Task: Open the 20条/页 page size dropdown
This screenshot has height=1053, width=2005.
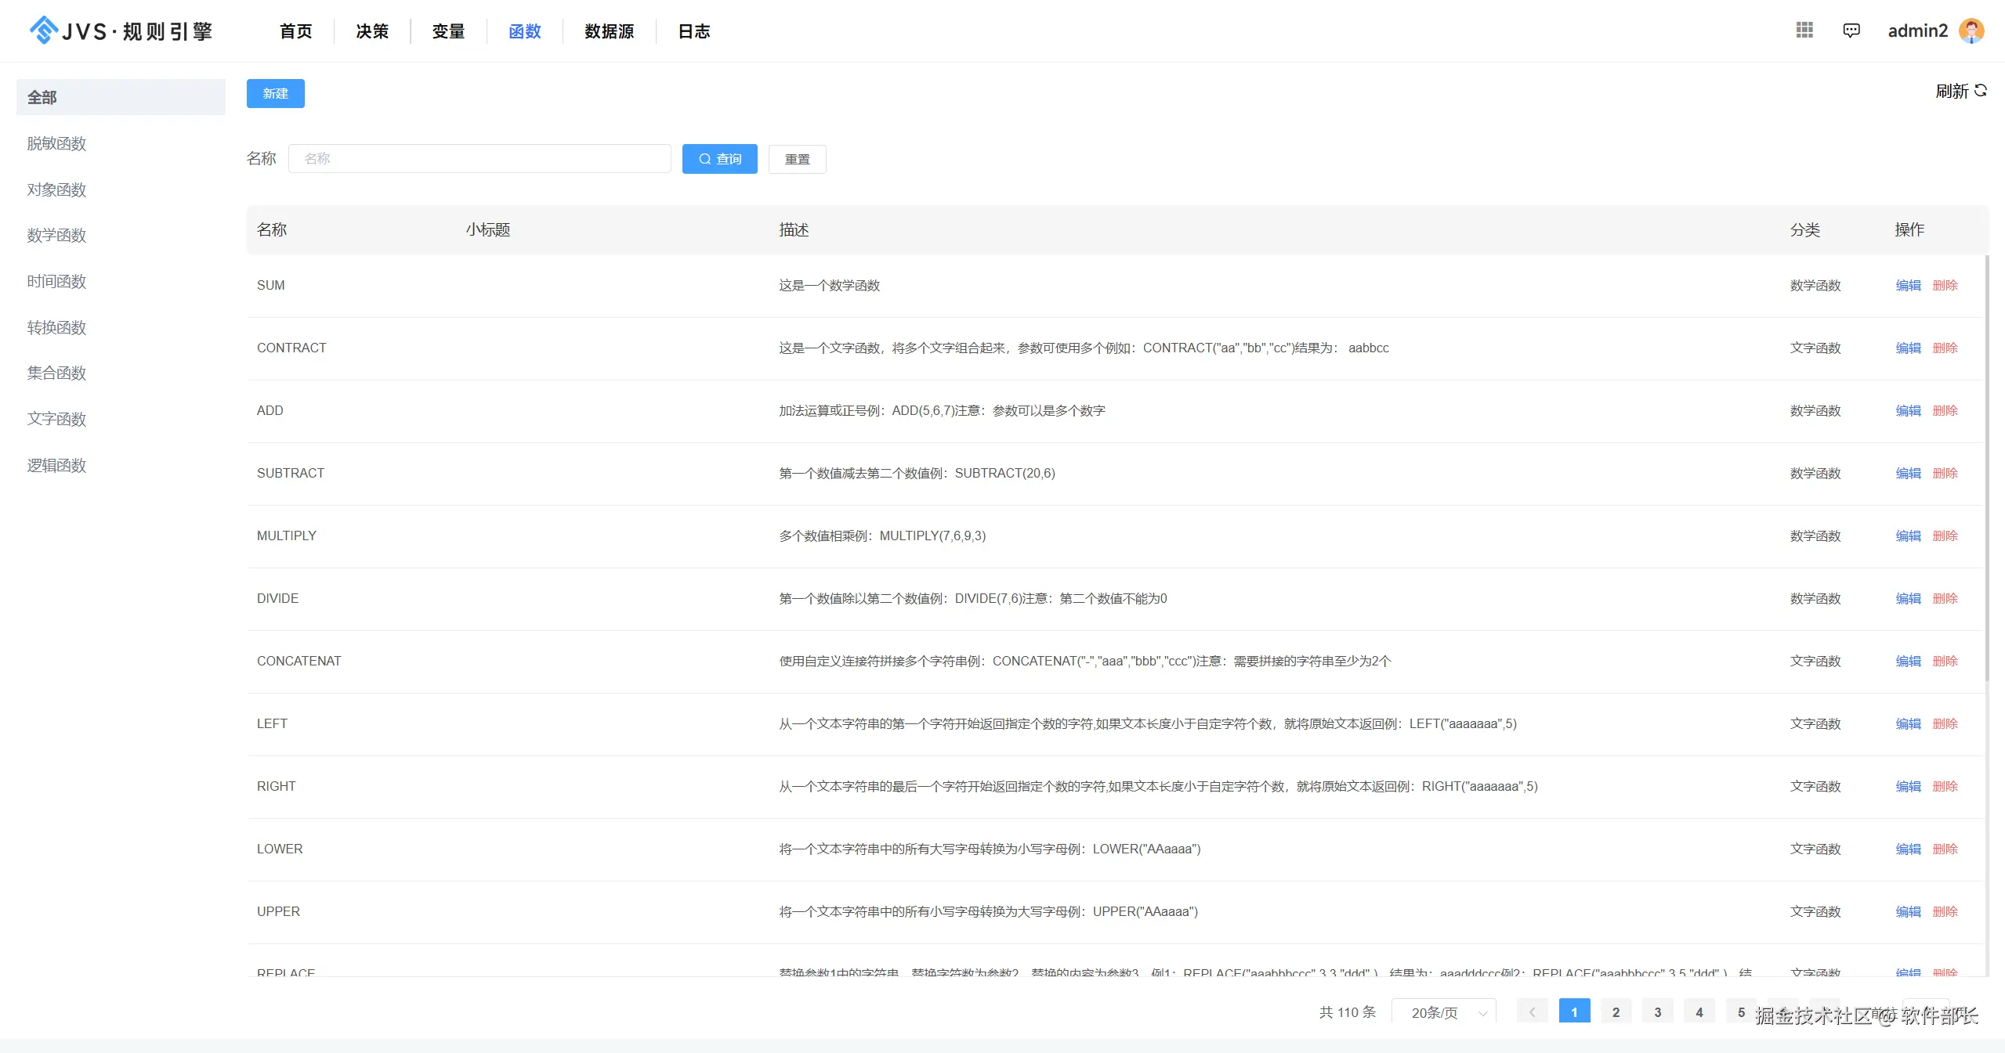Action: click(1444, 1012)
